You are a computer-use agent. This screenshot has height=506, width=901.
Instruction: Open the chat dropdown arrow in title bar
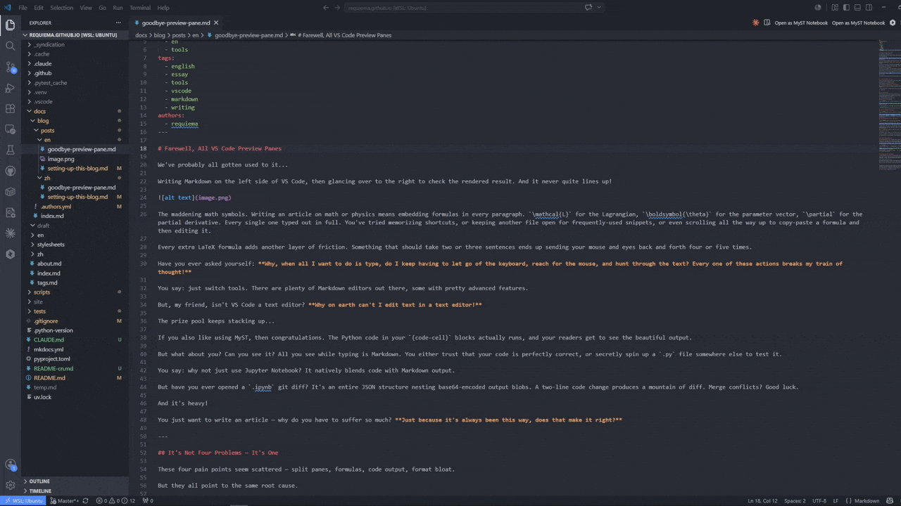click(599, 8)
